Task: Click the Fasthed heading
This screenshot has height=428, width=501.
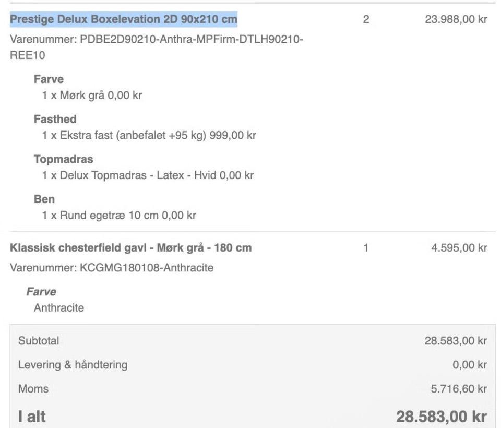Action: pos(55,119)
